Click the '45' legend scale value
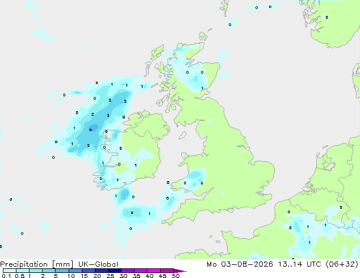The width and height of the screenshot is (360, 278). click(162, 276)
